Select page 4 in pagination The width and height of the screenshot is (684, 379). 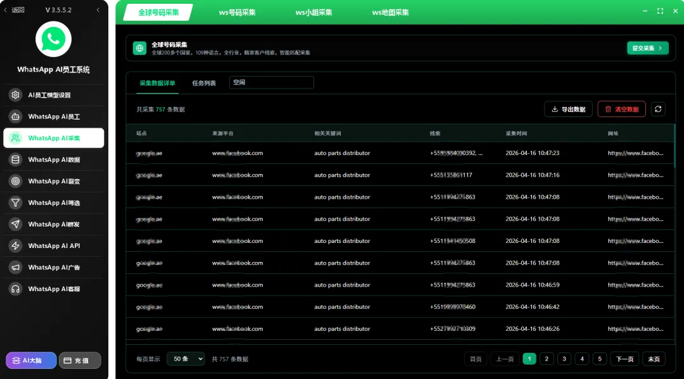coord(582,359)
